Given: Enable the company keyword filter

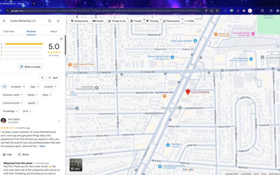Looking at the screenshot, I should 18,87.
